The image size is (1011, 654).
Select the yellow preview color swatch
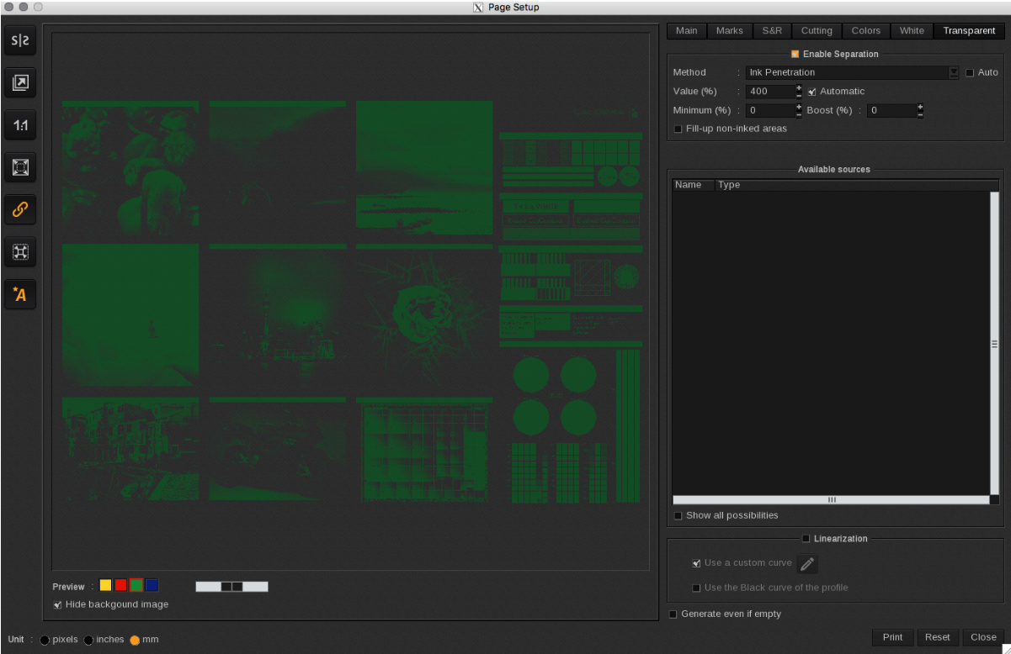(105, 585)
